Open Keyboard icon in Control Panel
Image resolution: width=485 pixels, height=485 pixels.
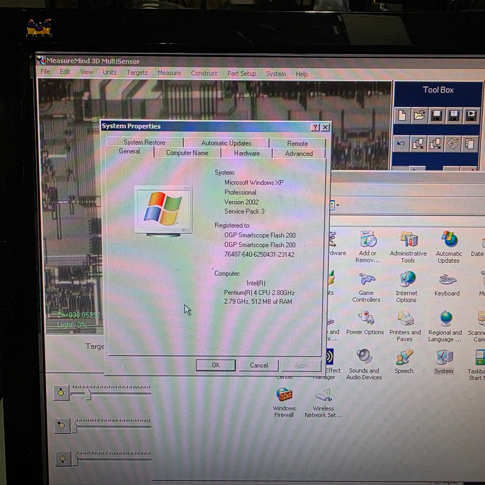coord(447,284)
